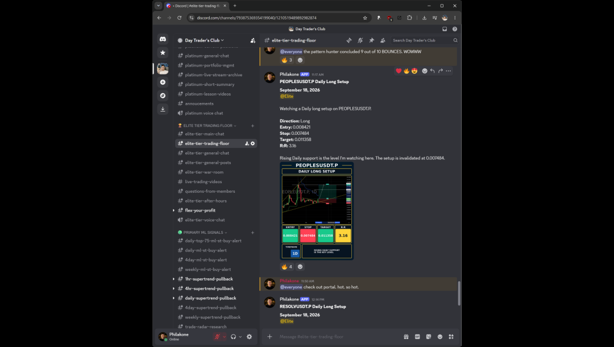The height and width of the screenshot is (347, 614).
Task: Open Discover servers compass
Action: pyautogui.click(x=163, y=96)
